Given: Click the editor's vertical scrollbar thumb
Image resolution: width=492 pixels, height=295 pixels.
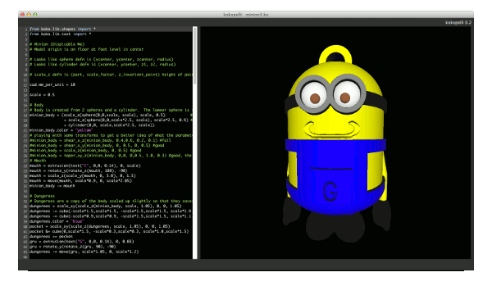Looking at the screenshot, I should (195, 56).
